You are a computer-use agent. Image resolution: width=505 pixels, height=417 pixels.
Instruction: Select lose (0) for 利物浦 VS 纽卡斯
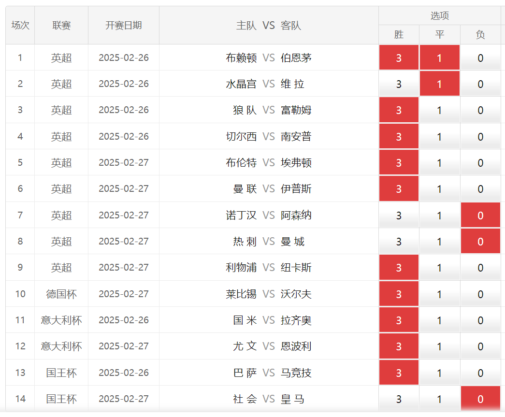480,267
